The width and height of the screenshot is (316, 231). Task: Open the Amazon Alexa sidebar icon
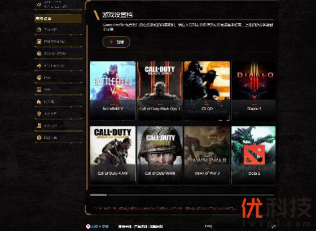pyautogui.click(x=39, y=66)
